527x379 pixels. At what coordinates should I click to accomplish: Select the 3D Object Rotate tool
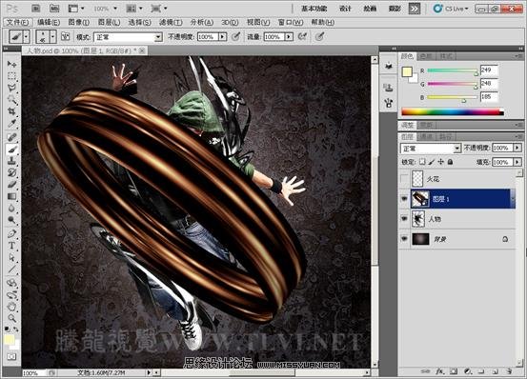[x=11, y=283]
